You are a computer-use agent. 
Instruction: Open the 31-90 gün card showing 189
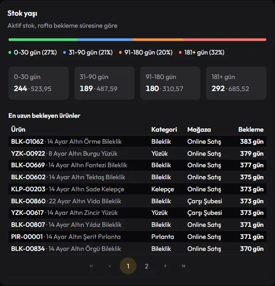point(104,83)
